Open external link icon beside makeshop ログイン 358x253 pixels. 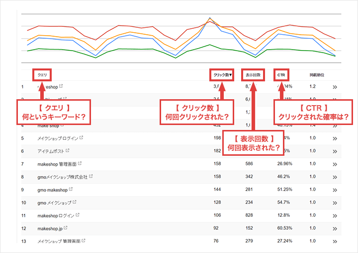click(78, 215)
